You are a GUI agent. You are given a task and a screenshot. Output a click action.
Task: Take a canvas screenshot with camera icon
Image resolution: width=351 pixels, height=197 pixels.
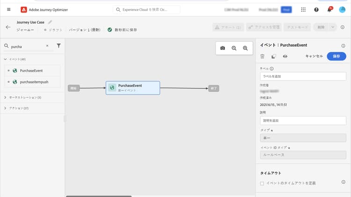[x=222, y=48]
